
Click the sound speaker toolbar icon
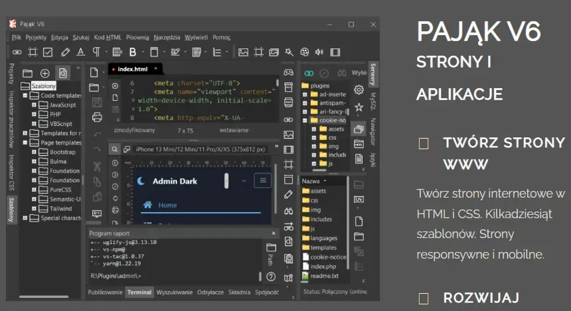319,52
